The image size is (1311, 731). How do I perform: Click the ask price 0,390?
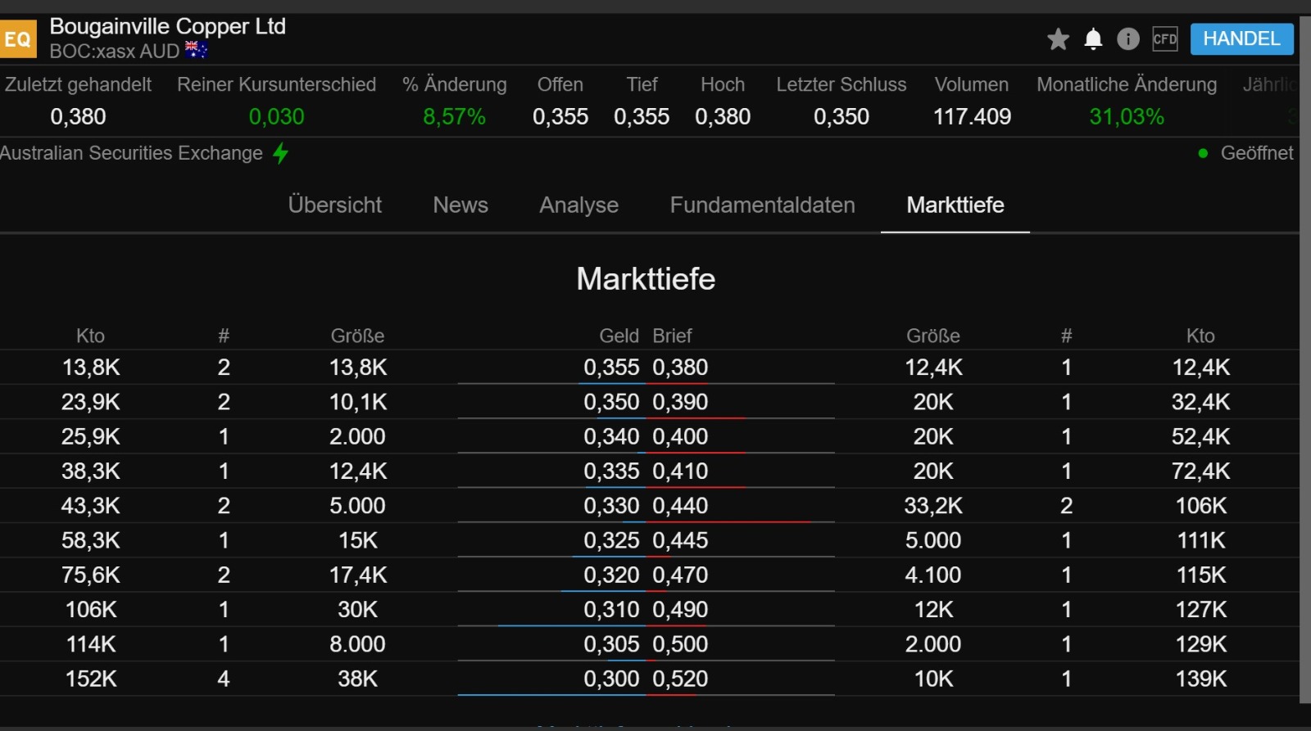680,402
